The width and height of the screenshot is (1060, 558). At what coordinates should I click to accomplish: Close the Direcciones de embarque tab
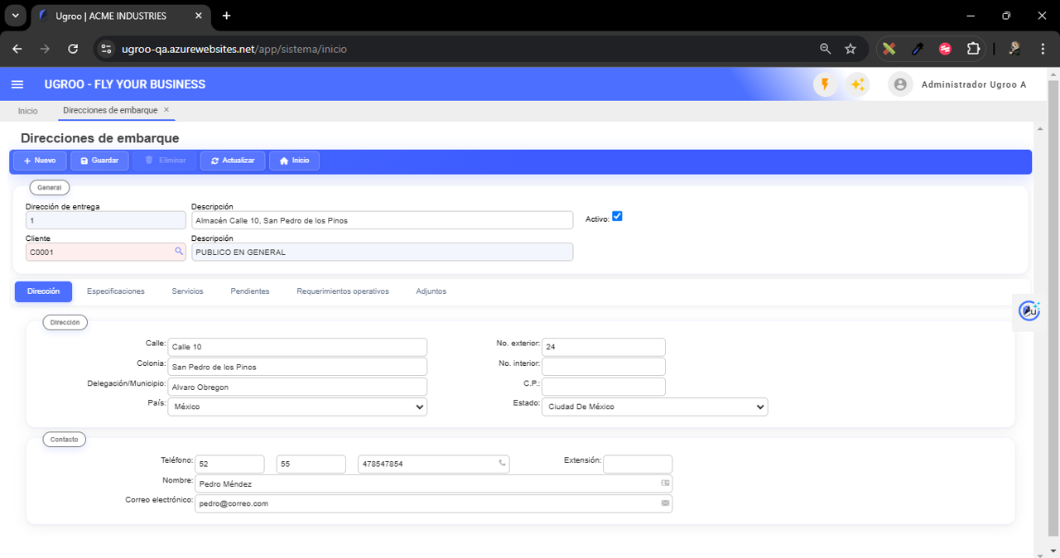[166, 110]
